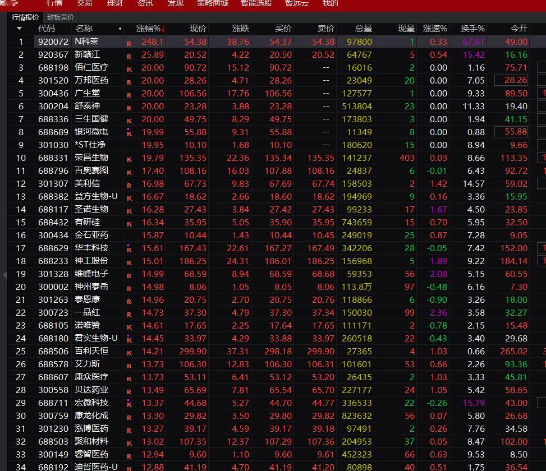The image size is (546, 471).
Task: Click the R marker icon beside 万邦医药
Action: (129, 82)
